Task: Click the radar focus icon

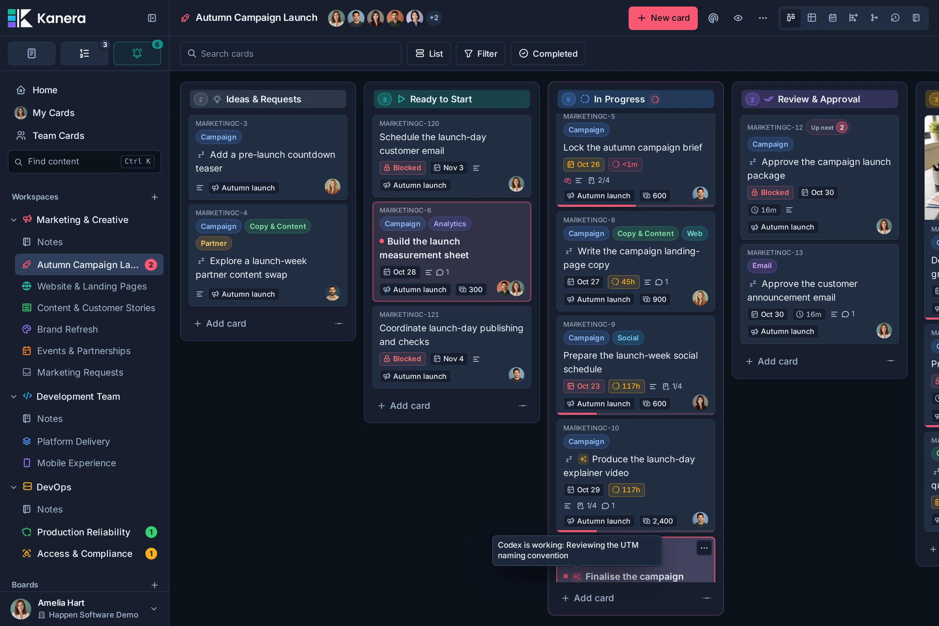Action: [x=713, y=18]
